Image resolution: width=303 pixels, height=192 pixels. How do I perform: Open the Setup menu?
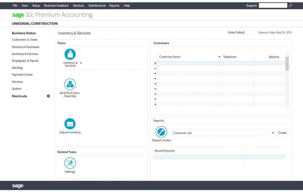click(x=36, y=6)
